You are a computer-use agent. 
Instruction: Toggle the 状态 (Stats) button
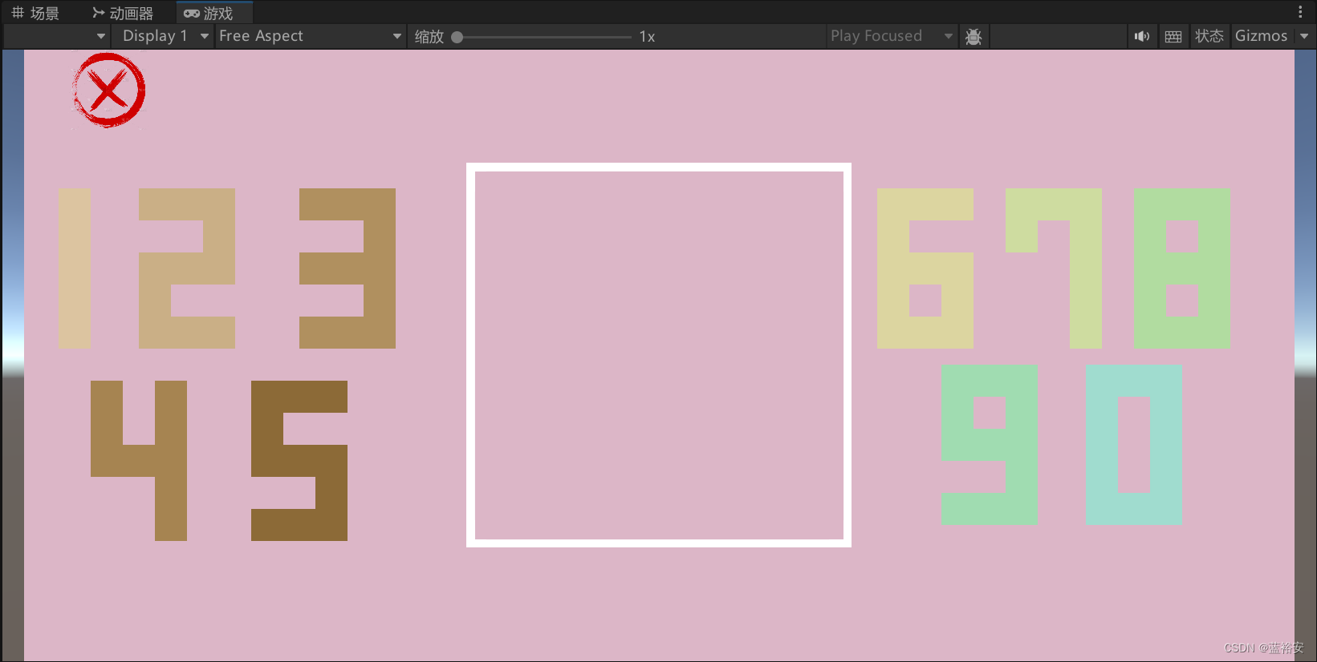1209,36
